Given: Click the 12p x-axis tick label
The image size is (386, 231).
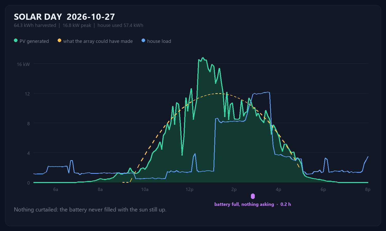Looking at the screenshot, I should pos(189,190).
